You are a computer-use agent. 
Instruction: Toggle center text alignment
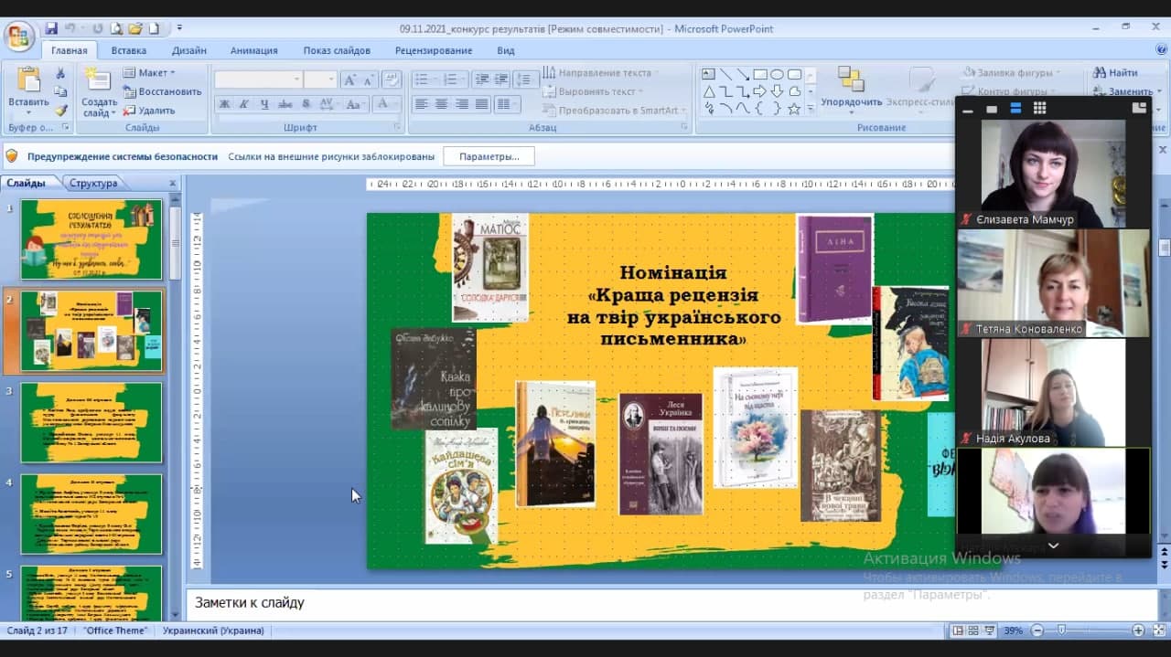(x=441, y=104)
